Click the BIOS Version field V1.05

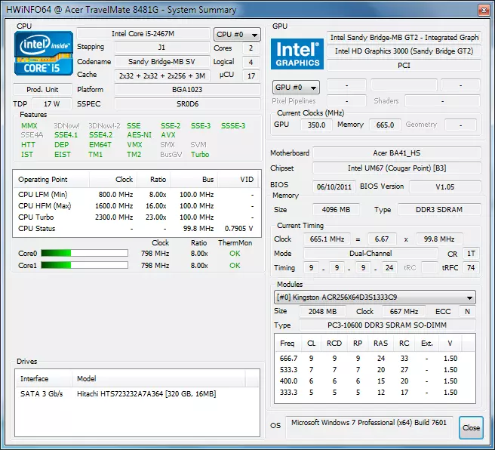coord(444,186)
